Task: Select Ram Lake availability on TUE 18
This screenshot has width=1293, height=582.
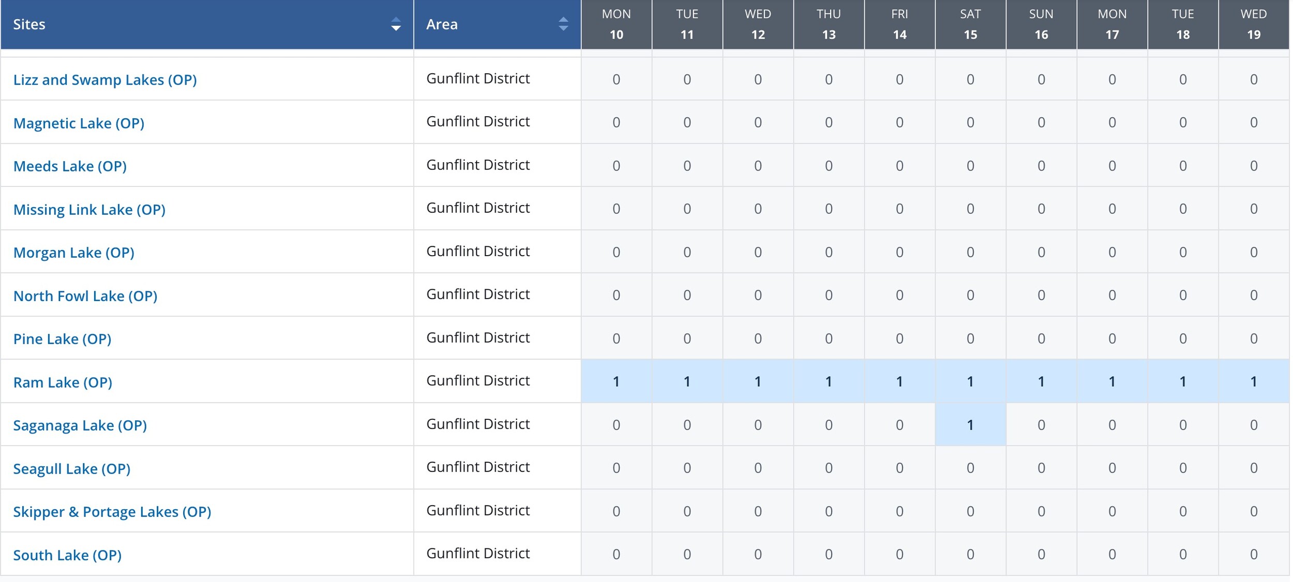Action: (x=1183, y=381)
